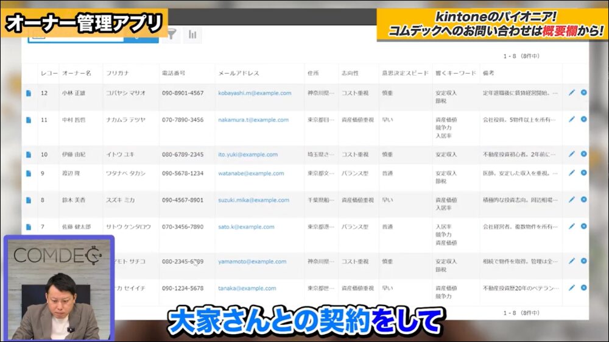The width and height of the screenshot is (609, 342).
Task: Delete the 伊藤 由紀 record
Action: (x=584, y=154)
